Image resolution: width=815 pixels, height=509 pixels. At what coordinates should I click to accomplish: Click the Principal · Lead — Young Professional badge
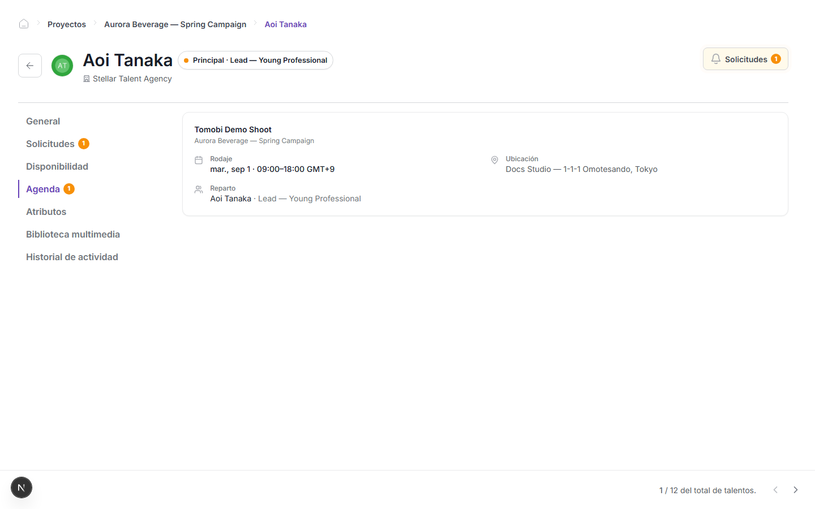255,60
